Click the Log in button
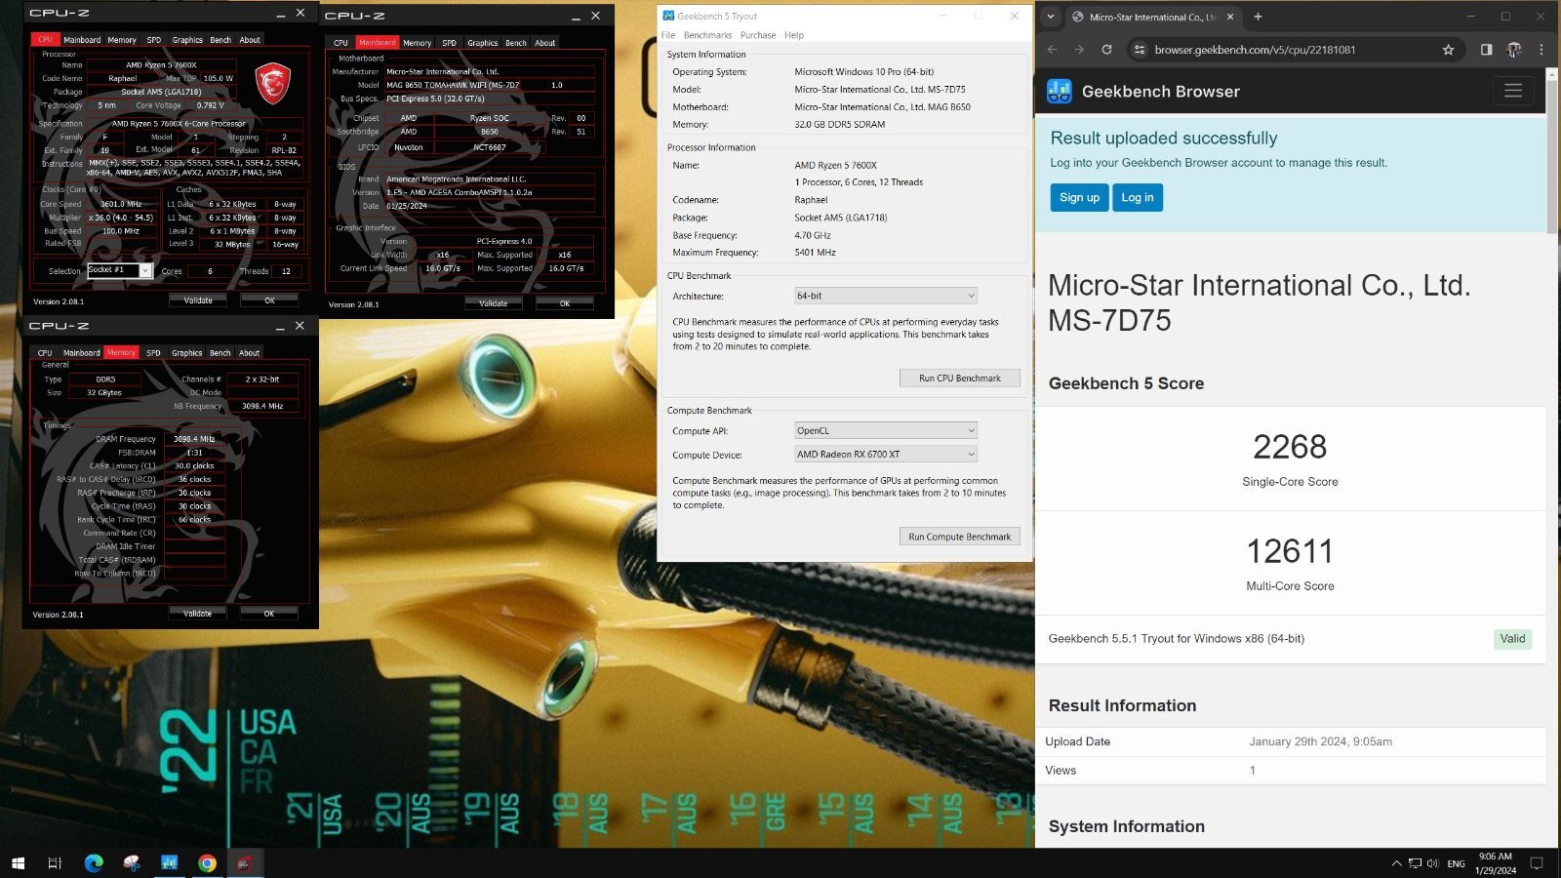 click(x=1137, y=197)
